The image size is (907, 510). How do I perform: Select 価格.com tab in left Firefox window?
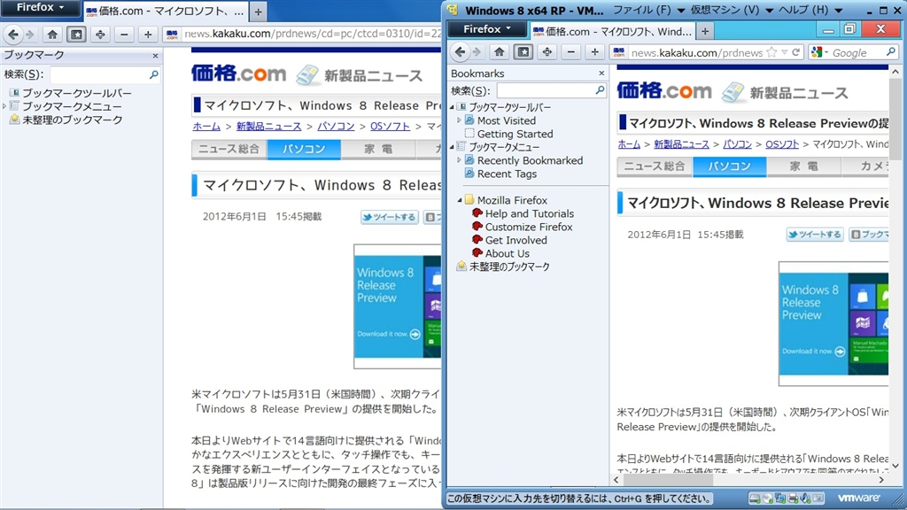(x=167, y=11)
